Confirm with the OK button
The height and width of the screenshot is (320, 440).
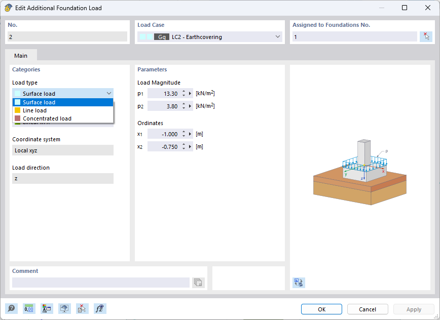click(321, 309)
